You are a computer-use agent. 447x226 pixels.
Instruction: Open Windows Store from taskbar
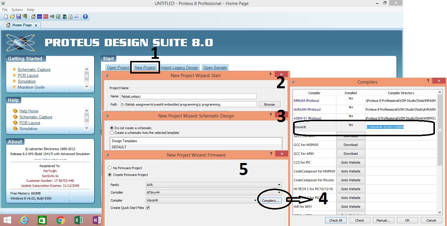[42, 220]
